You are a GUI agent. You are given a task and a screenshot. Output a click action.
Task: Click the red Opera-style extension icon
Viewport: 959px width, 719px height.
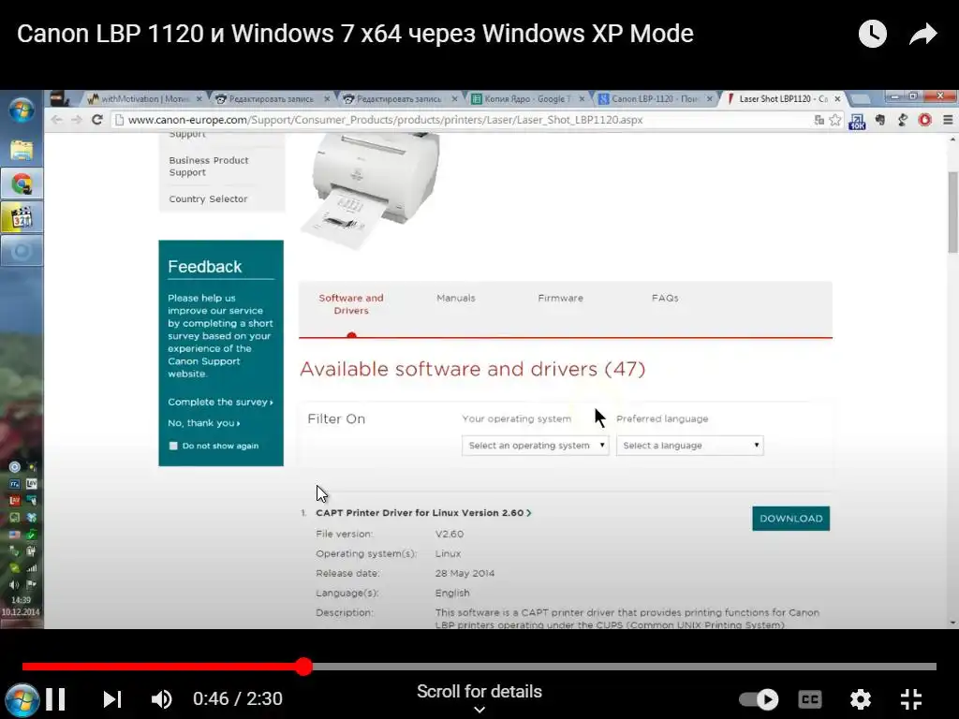(x=924, y=121)
